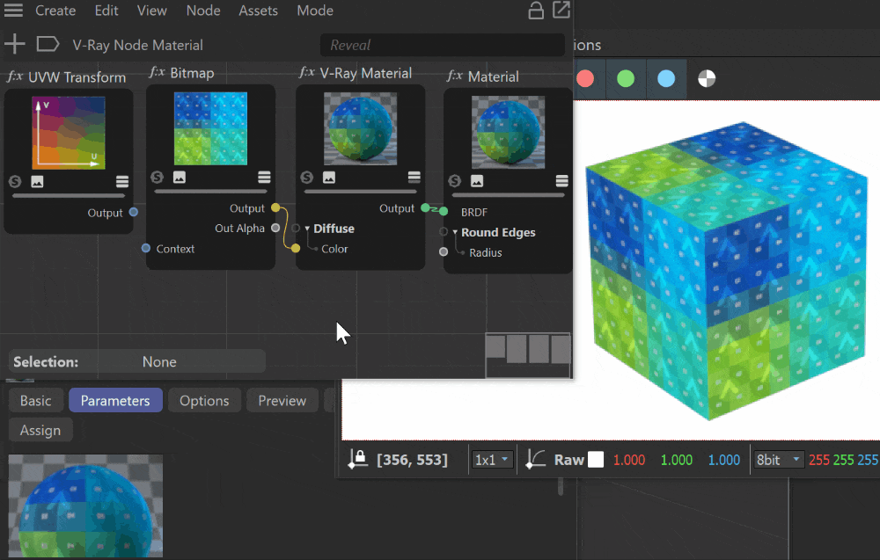Switch to the Basic tab
The width and height of the screenshot is (880, 560).
(36, 400)
